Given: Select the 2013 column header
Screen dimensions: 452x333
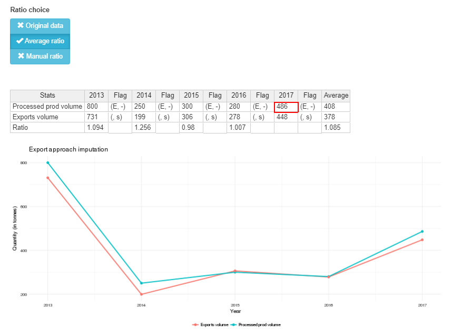Looking at the screenshot, I should point(96,96).
